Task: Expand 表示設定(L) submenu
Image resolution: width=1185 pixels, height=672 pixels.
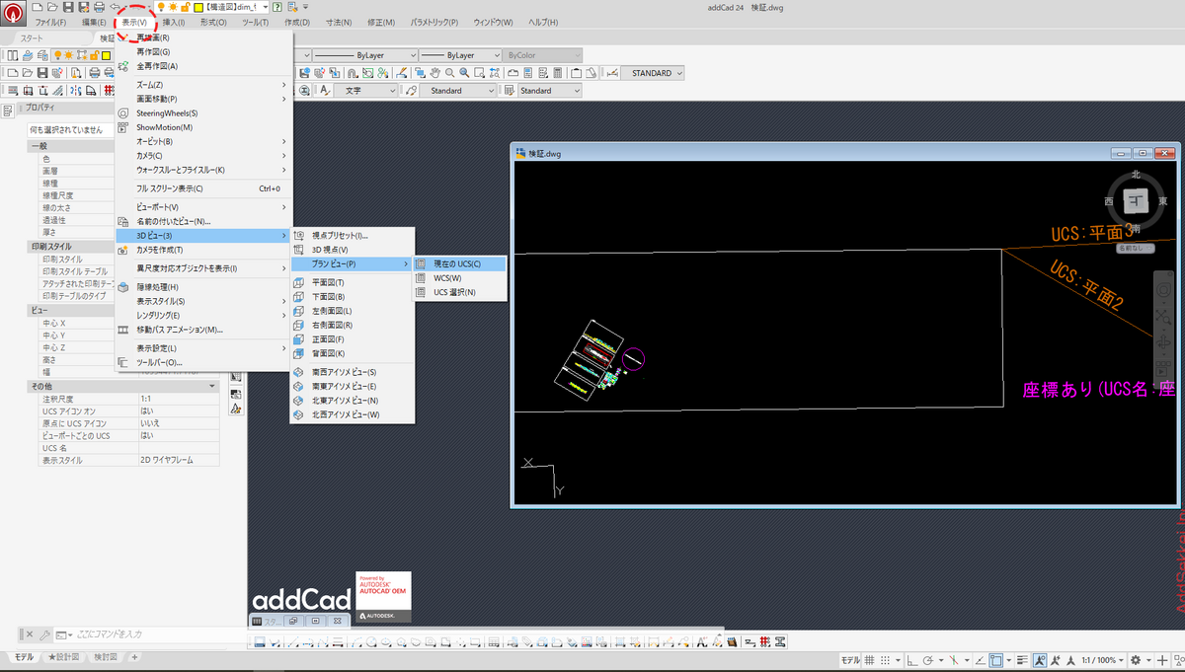Action: click(x=203, y=348)
